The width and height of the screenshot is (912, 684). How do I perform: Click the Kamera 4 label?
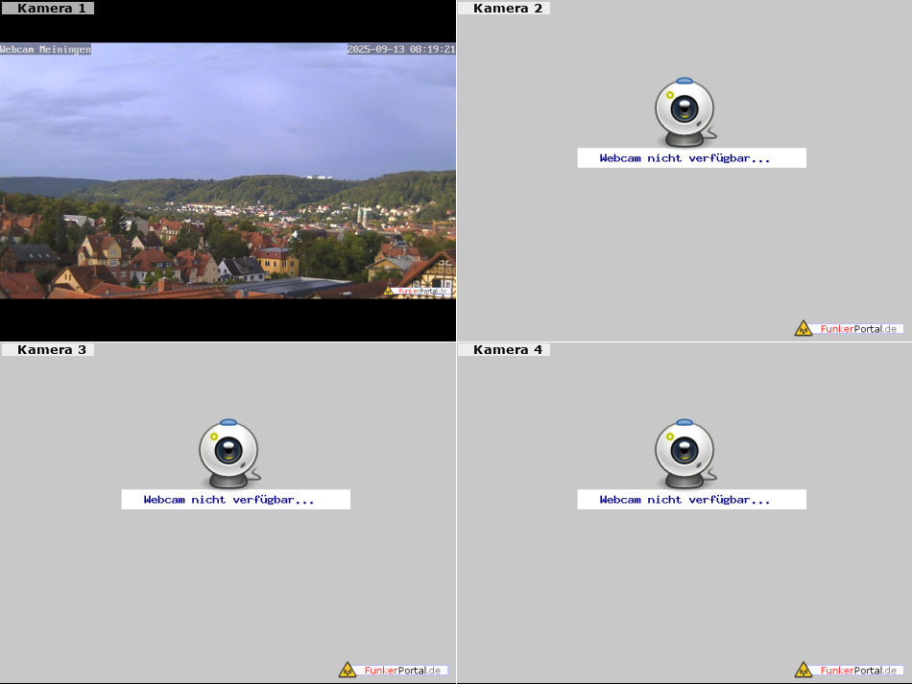point(504,349)
